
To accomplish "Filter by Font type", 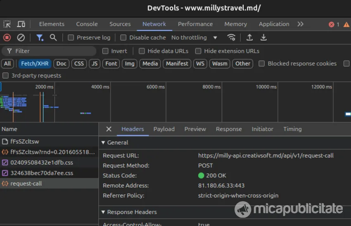I will click(x=111, y=64).
